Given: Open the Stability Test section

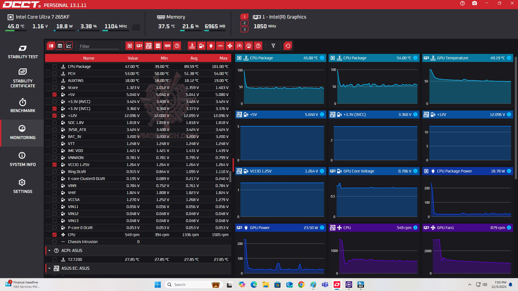Looking at the screenshot, I should 23,52.
